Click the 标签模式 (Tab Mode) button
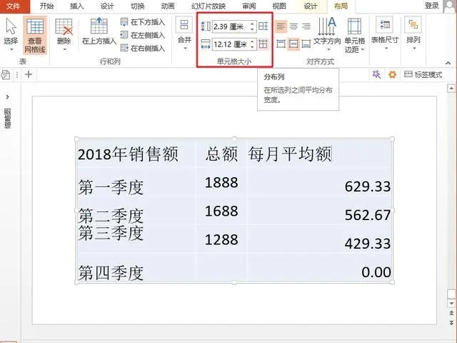 (423, 75)
